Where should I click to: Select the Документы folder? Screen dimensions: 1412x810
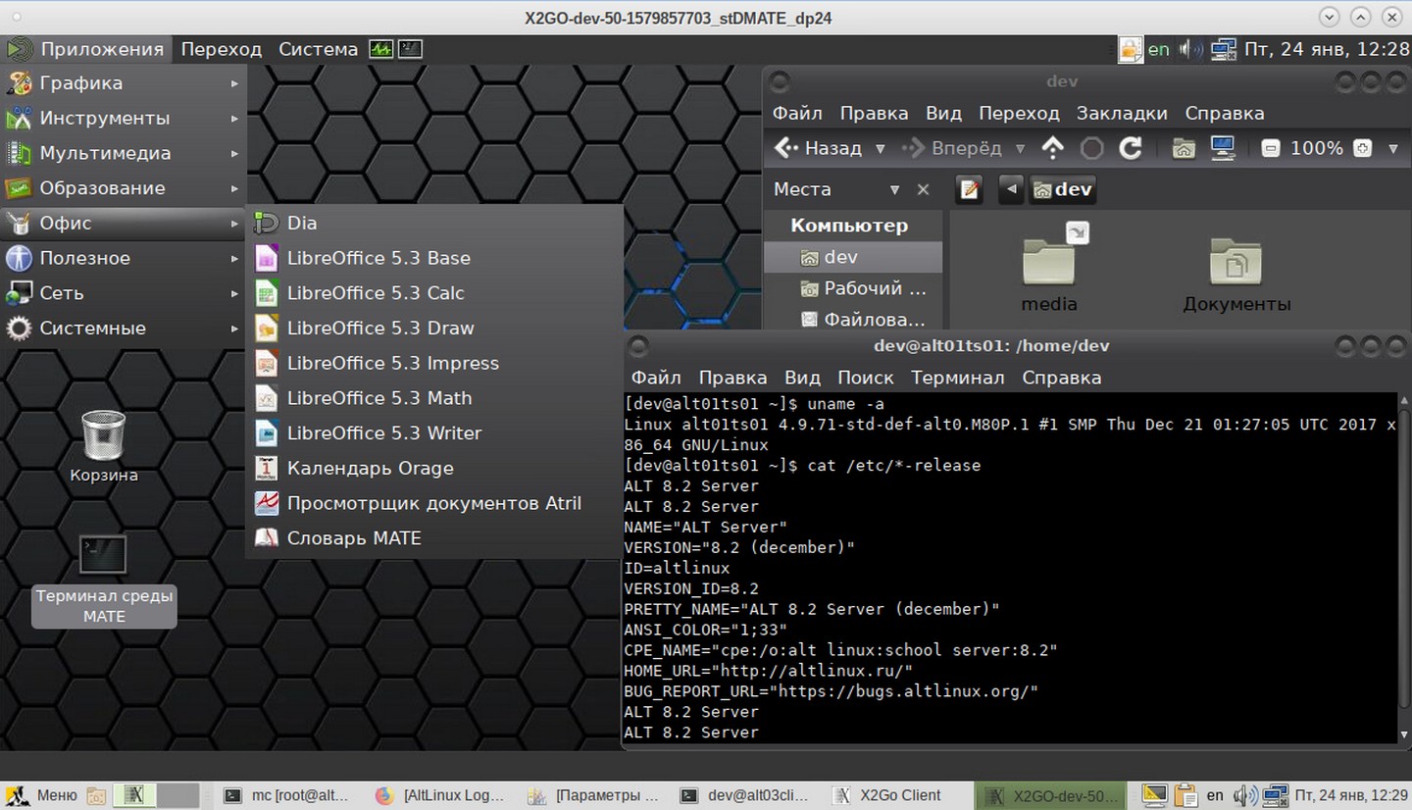click(1236, 275)
